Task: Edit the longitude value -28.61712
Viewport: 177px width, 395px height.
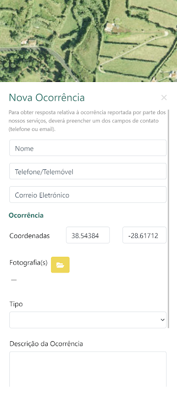Action: tap(145, 235)
